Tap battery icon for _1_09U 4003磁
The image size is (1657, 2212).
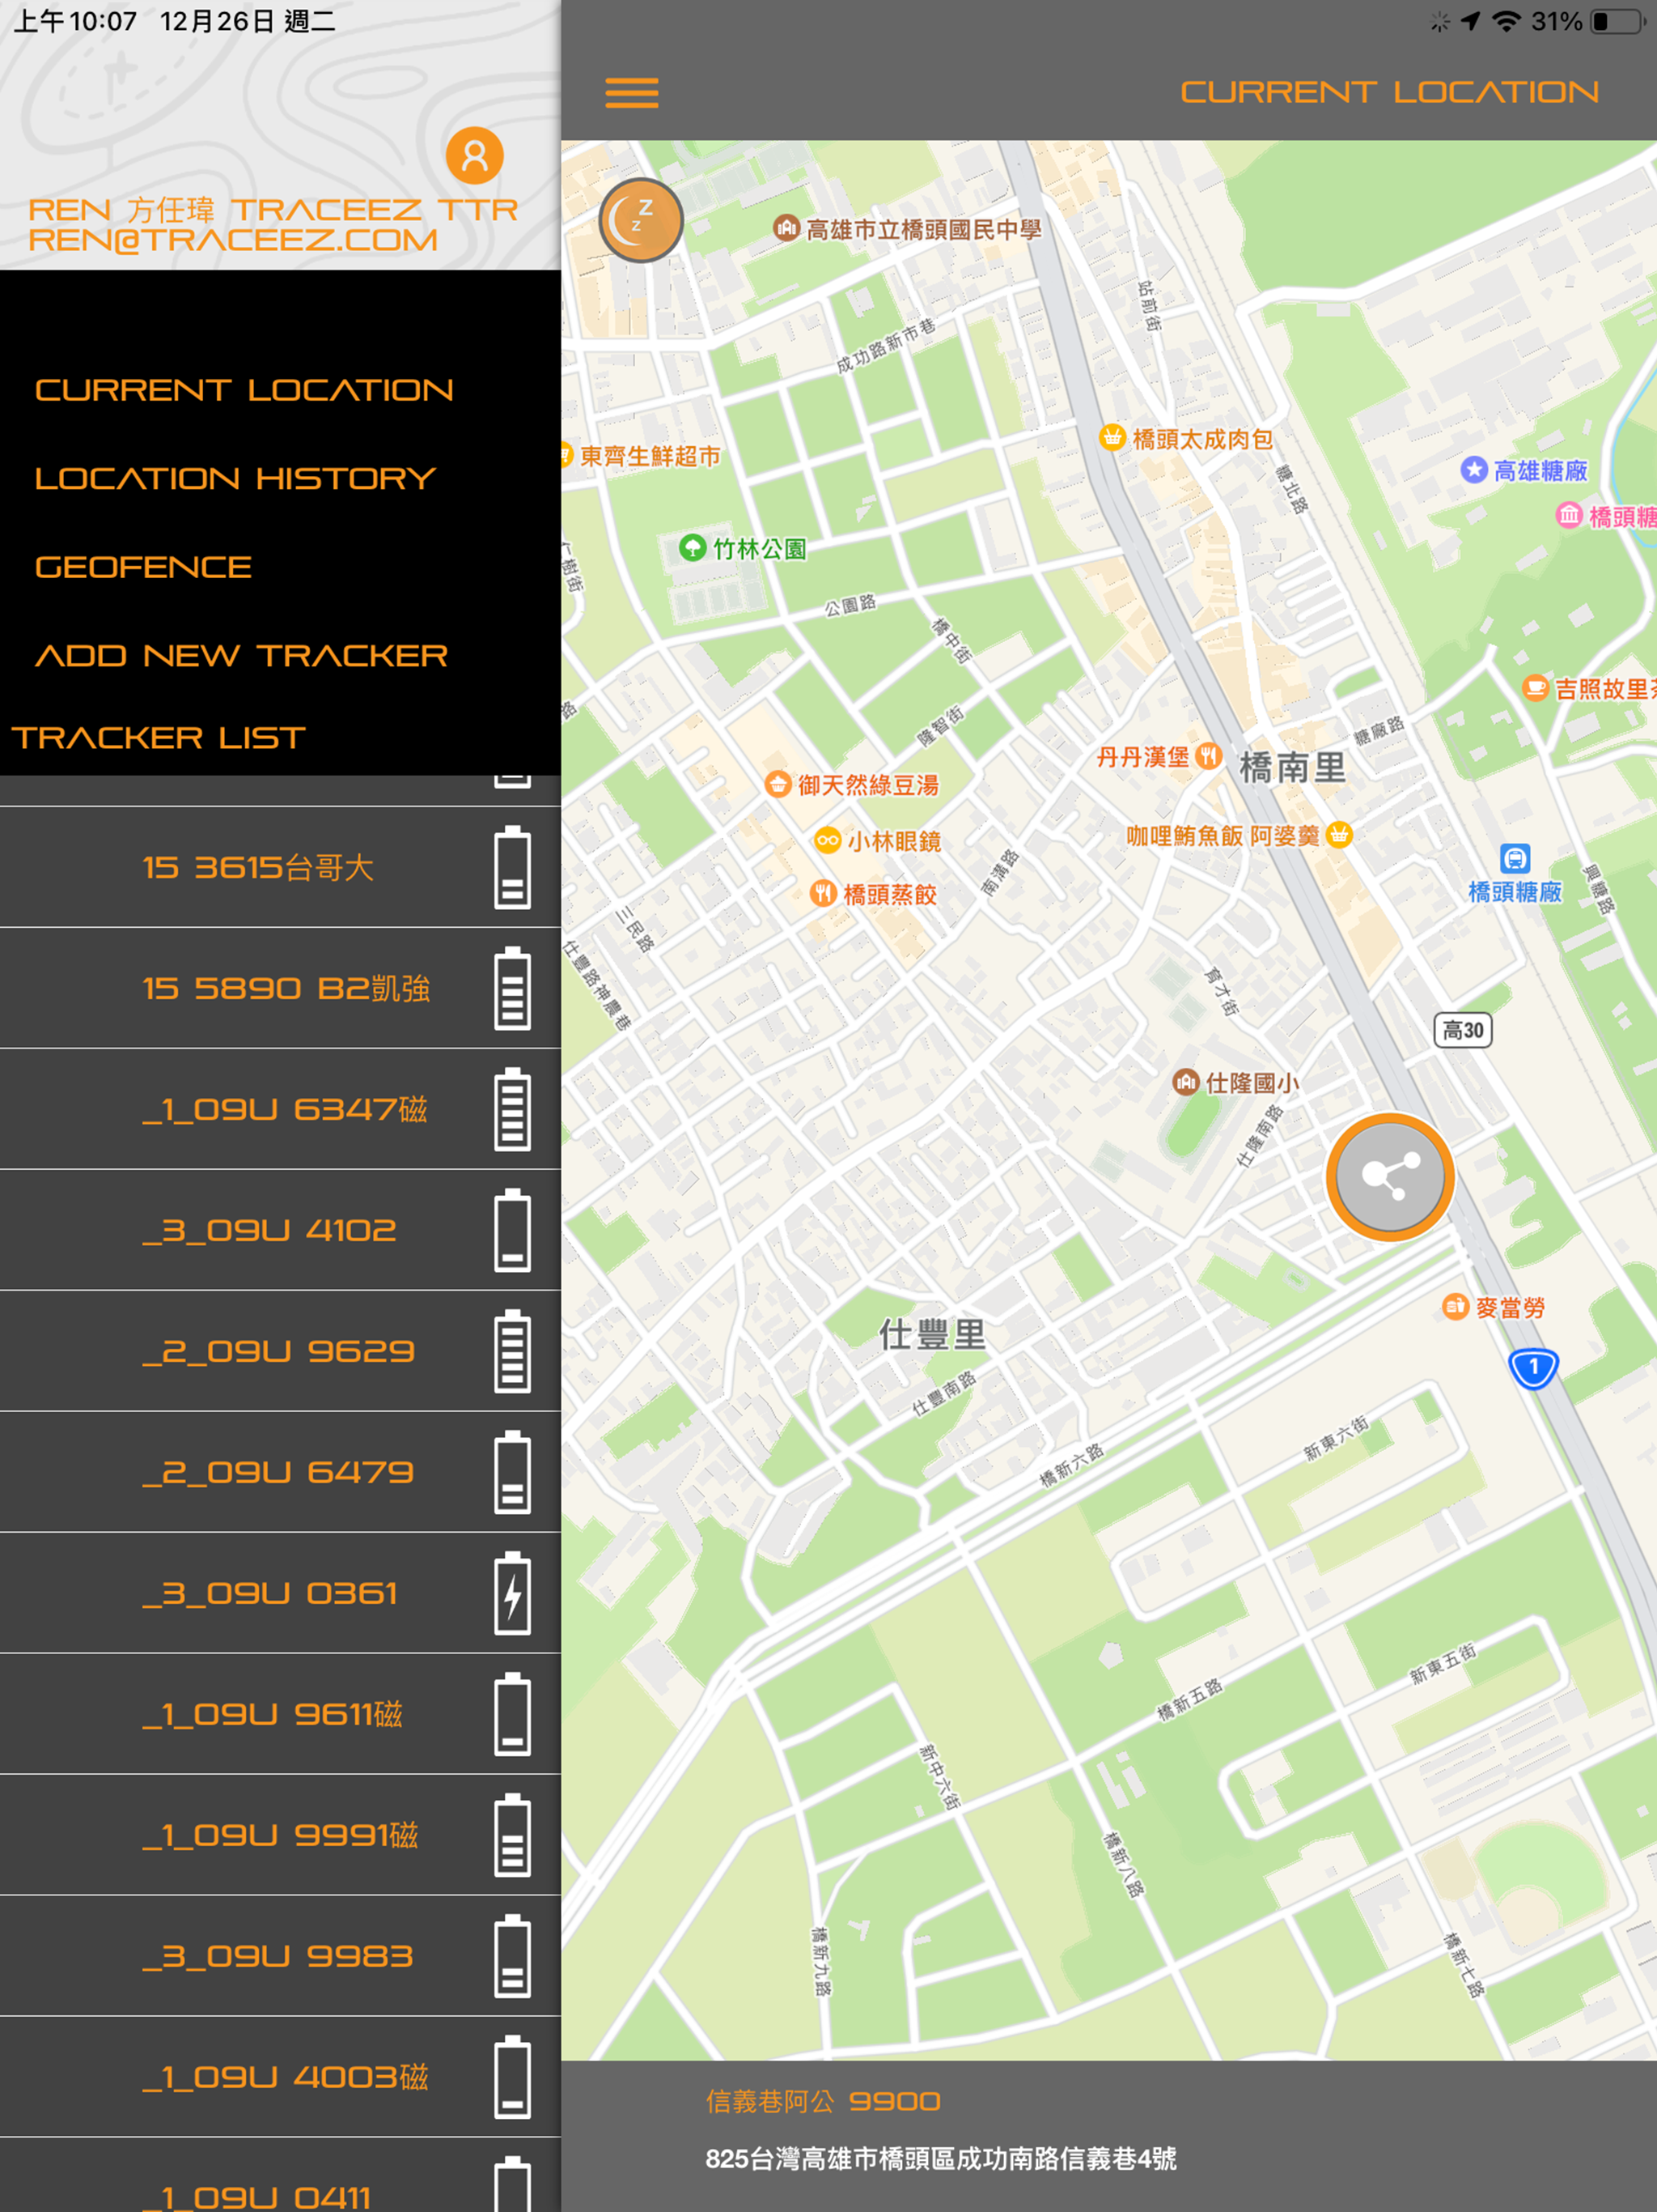click(513, 2077)
